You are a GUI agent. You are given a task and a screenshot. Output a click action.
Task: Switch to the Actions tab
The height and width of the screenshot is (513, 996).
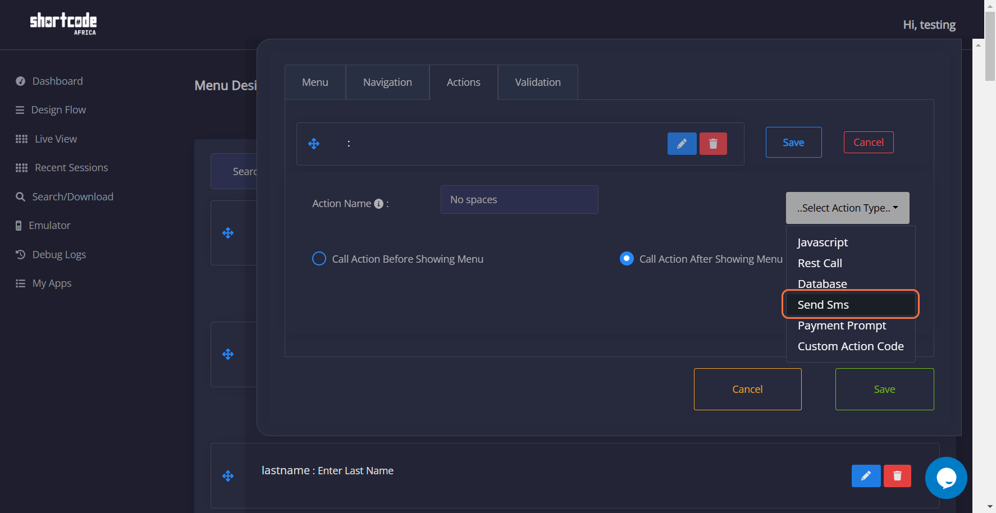(x=463, y=83)
